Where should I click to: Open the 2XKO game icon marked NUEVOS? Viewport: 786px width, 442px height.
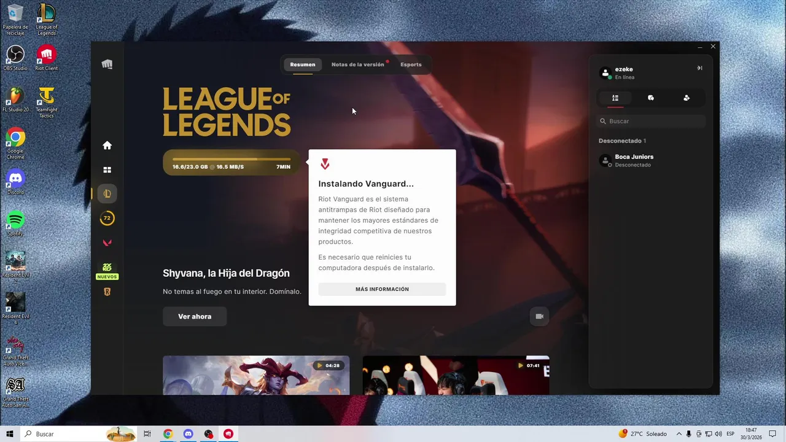point(107,271)
